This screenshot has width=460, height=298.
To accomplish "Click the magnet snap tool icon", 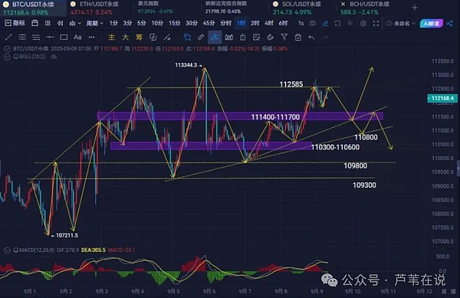I will [270, 38].
